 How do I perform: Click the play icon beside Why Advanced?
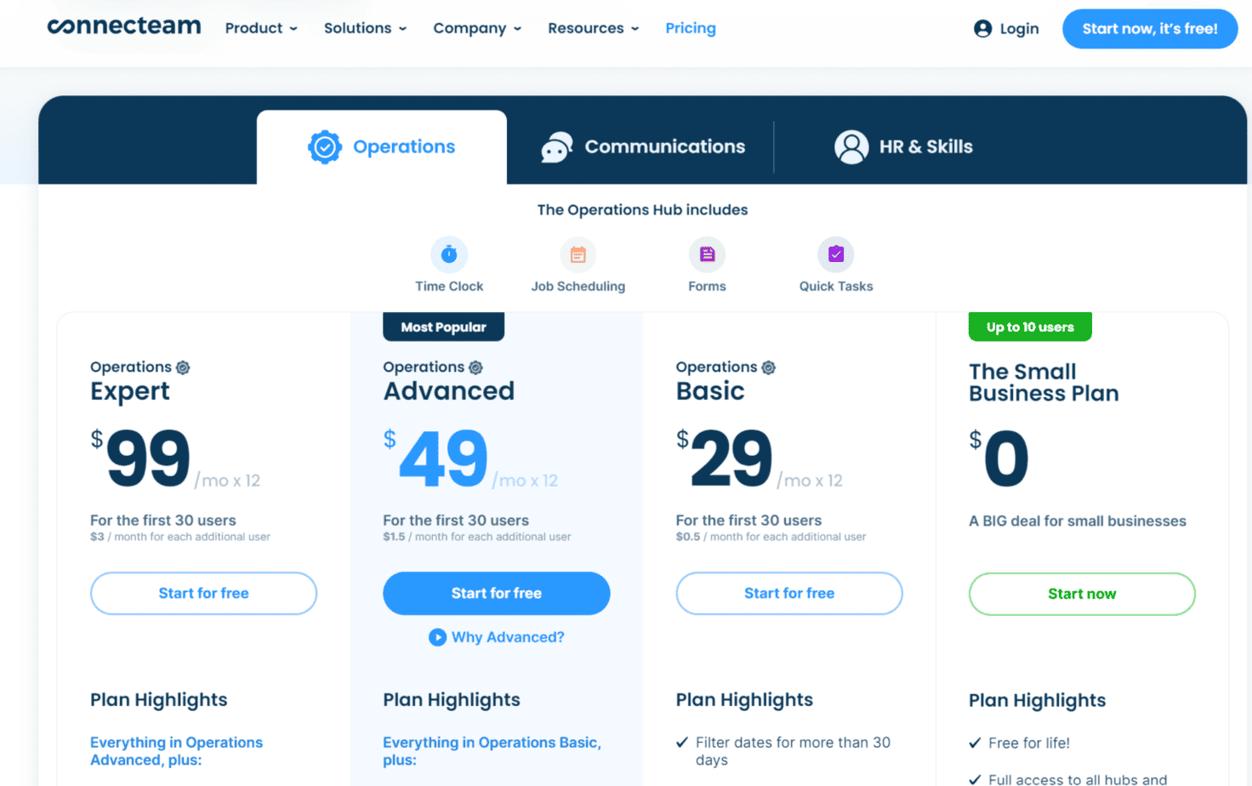coord(437,637)
